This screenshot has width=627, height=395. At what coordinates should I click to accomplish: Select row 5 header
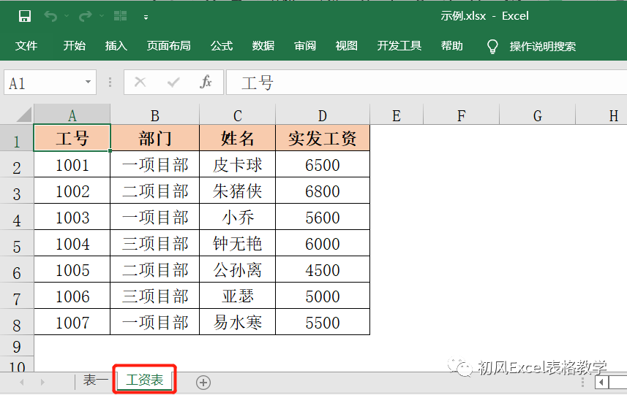pos(17,243)
